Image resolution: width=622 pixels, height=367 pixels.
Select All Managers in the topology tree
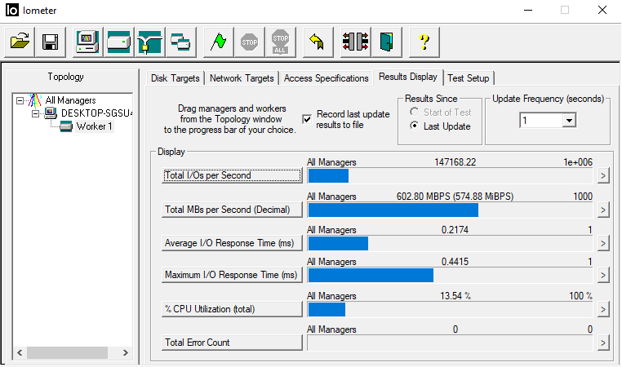pos(70,100)
